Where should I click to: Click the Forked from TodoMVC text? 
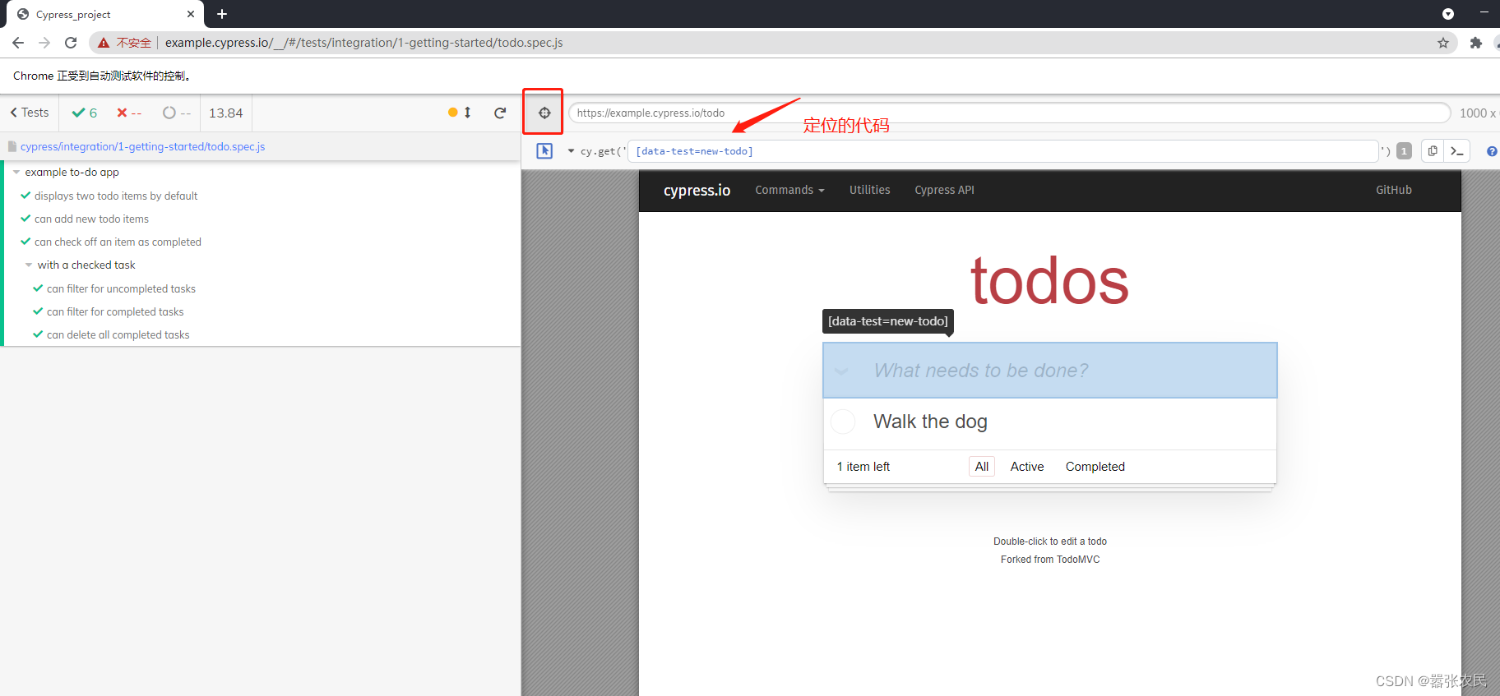point(1050,560)
